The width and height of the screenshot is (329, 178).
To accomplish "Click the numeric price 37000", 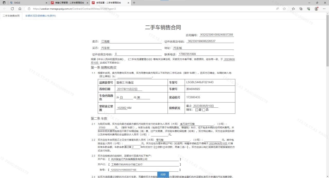I will point(102,127).
